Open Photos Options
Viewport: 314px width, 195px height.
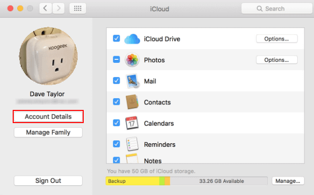[277, 60]
